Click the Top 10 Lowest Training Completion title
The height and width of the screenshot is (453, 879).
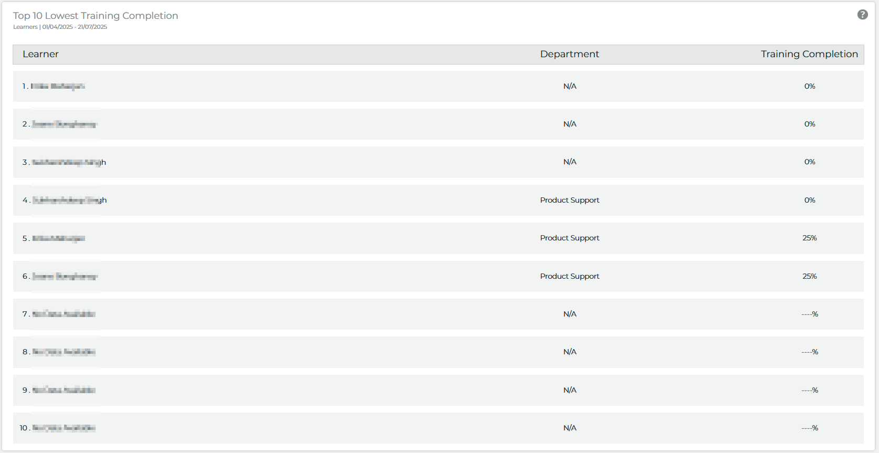pyautogui.click(x=96, y=16)
